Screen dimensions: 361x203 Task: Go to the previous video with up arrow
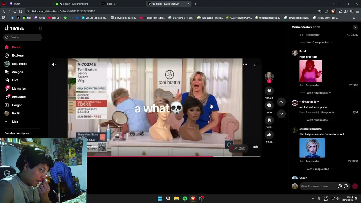tap(281, 102)
